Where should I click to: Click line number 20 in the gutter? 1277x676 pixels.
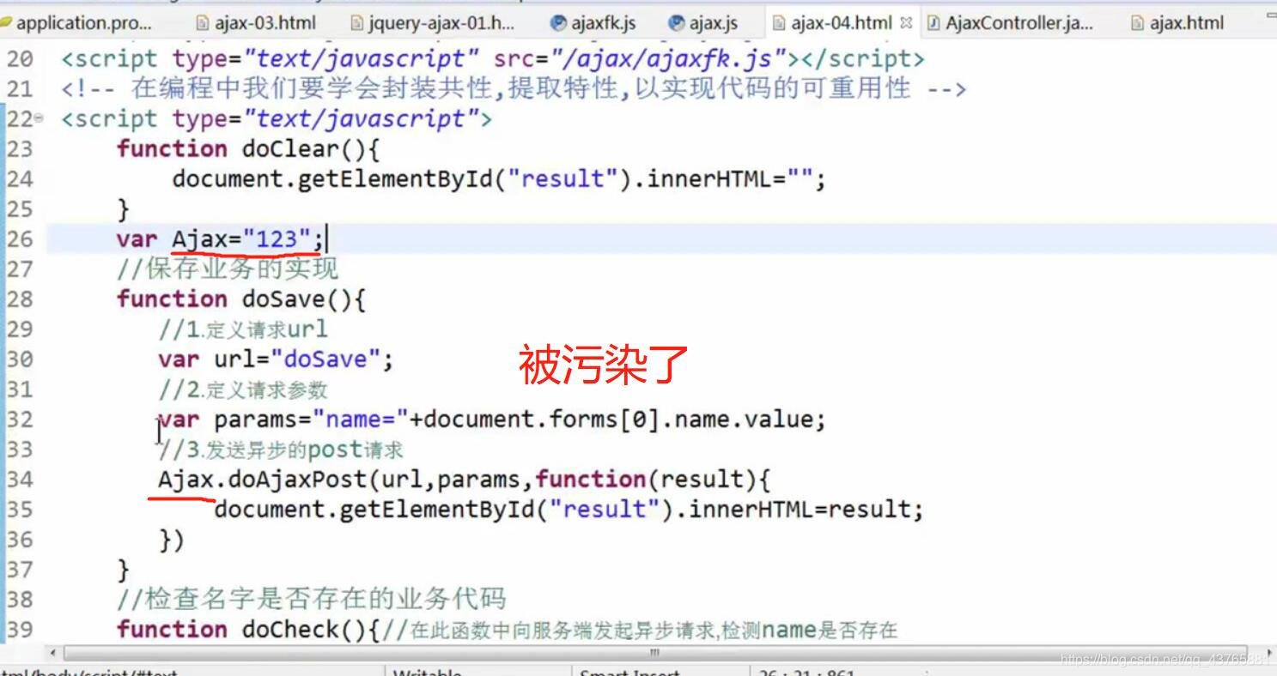coord(20,59)
